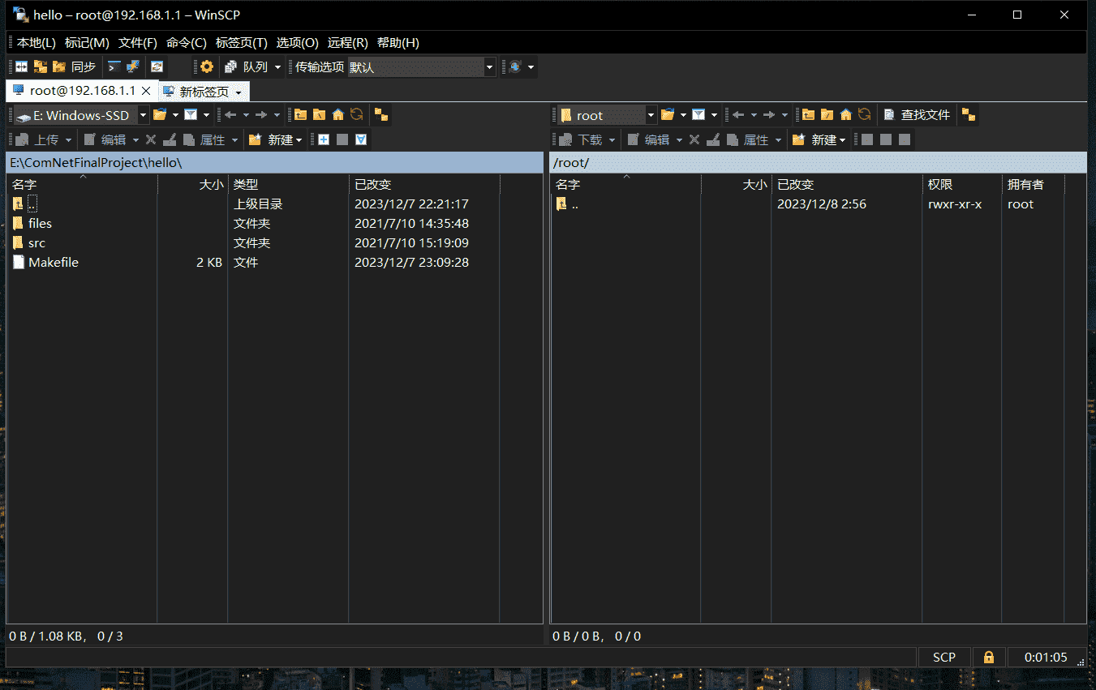1096x690 pixels.
Task: Open the terminal console icon
Action: pyautogui.click(x=114, y=67)
